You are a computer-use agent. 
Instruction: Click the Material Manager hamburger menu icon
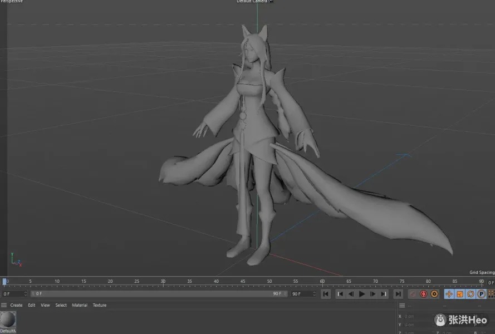tap(3, 305)
